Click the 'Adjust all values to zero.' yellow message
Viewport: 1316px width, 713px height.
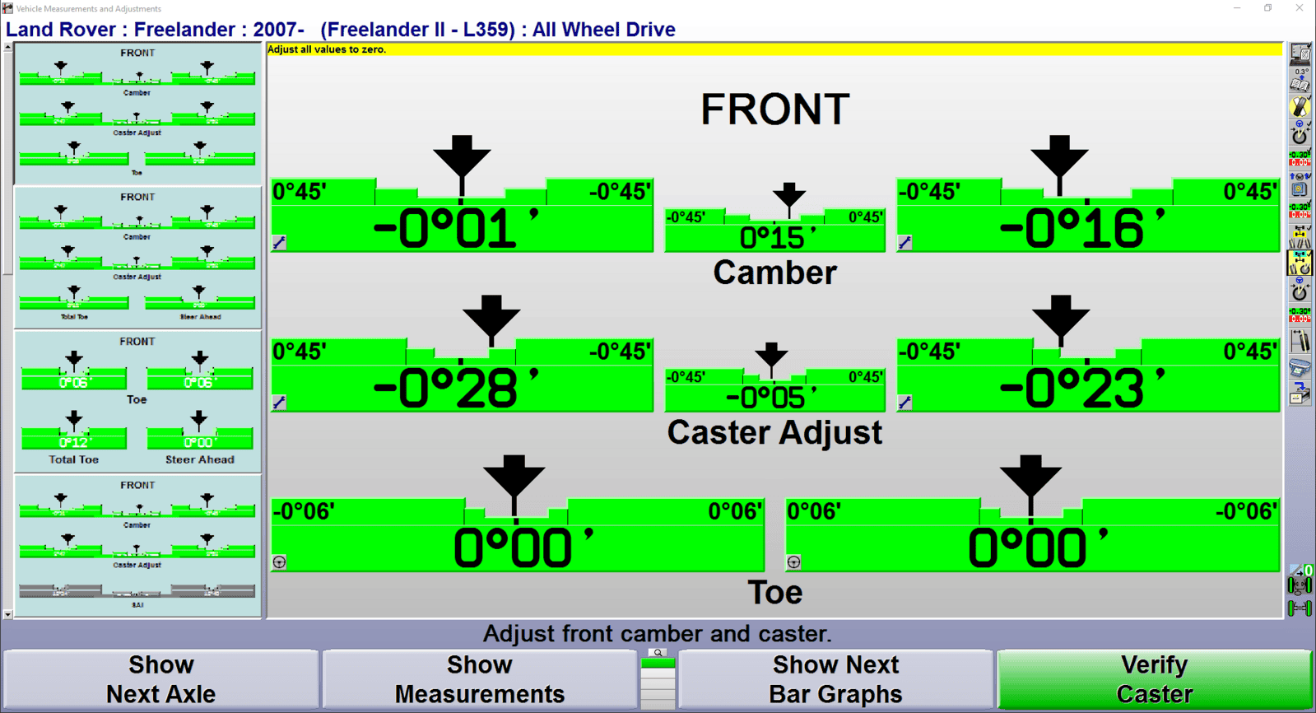point(327,49)
